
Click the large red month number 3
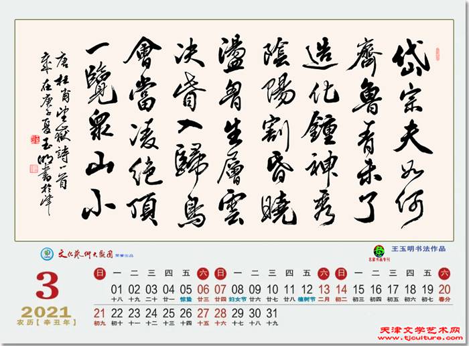47,286
